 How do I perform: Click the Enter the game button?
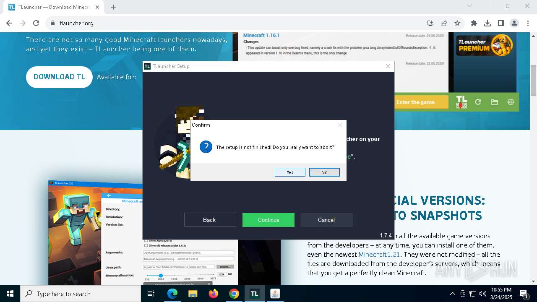(x=420, y=102)
